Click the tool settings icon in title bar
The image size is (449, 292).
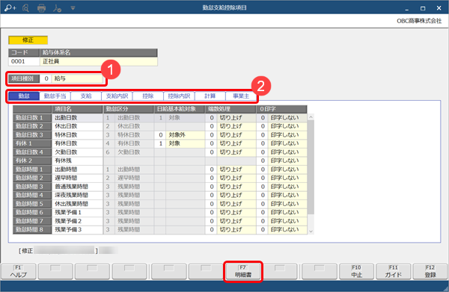coord(57,8)
